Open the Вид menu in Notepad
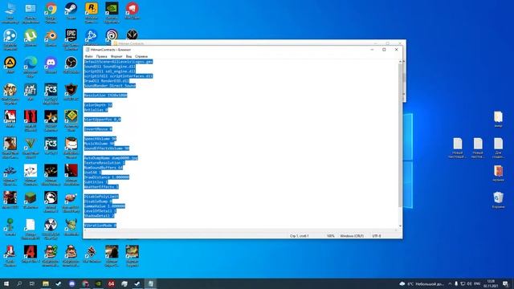 tap(128, 56)
